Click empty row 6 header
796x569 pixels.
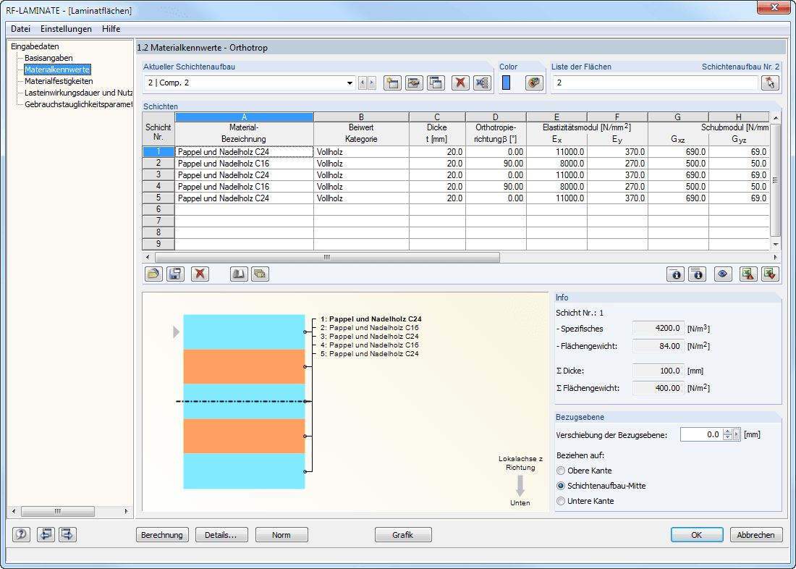[158, 210]
